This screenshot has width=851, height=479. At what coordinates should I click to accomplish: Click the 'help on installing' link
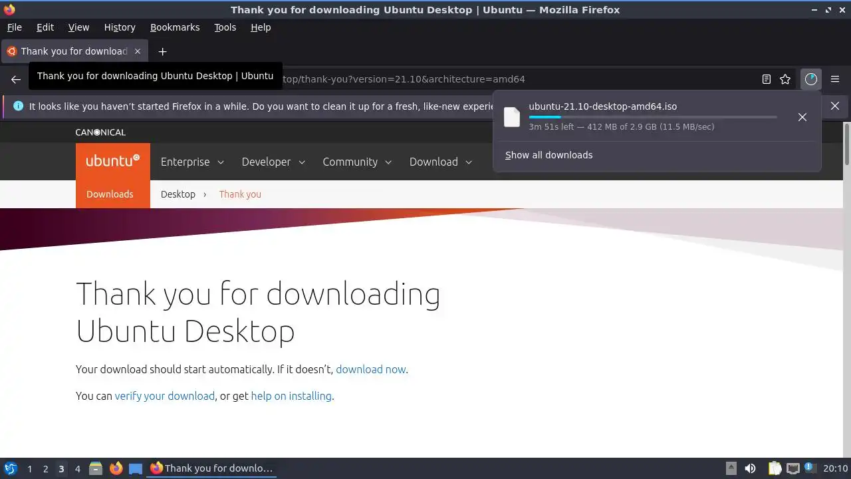pos(291,396)
